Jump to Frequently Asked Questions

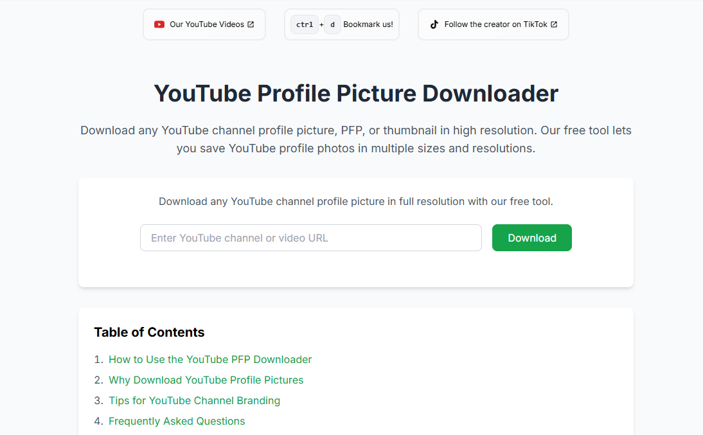coord(177,422)
